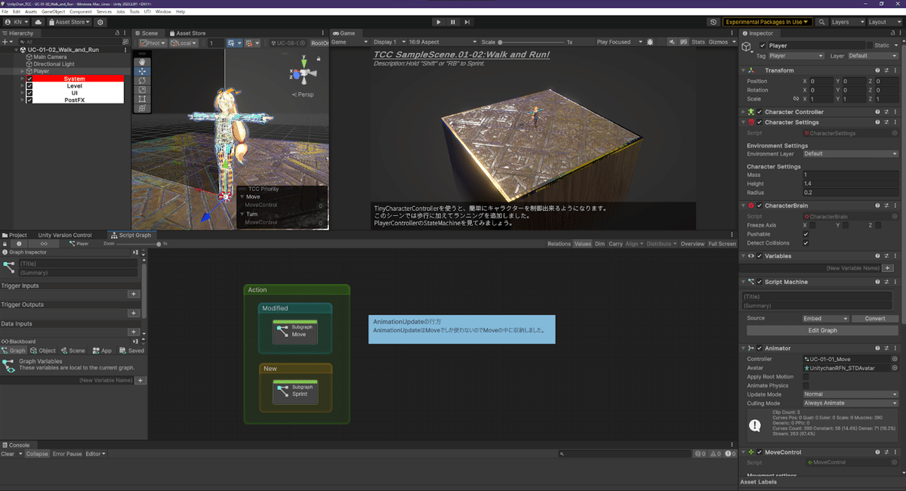The height and width of the screenshot is (491, 906).
Task: Open the Environment Layer dropdown
Action: [x=851, y=153]
